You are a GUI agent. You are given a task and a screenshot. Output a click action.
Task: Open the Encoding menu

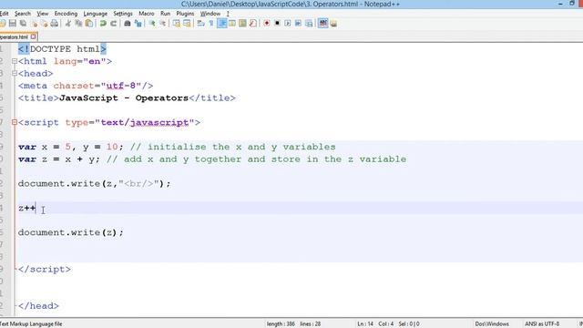66,14
